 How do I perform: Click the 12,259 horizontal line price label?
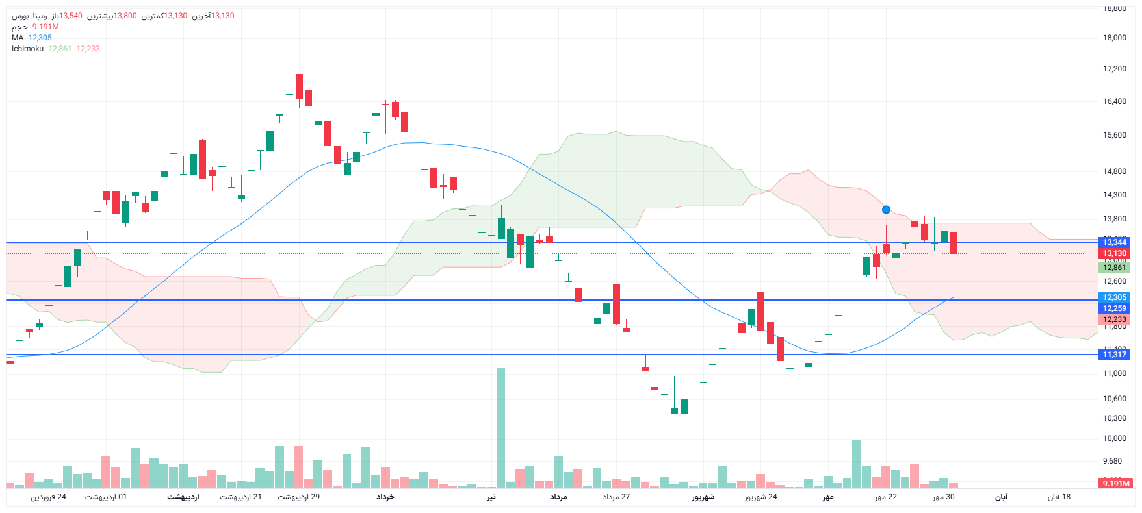pyautogui.click(x=1114, y=308)
